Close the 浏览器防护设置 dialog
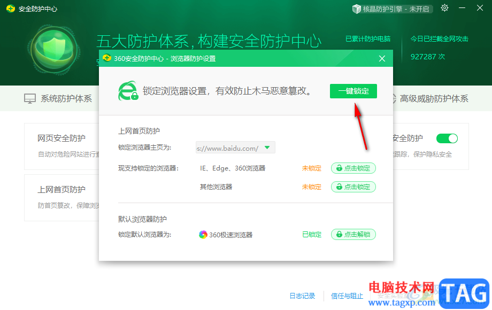492x310 pixels. [x=382, y=59]
